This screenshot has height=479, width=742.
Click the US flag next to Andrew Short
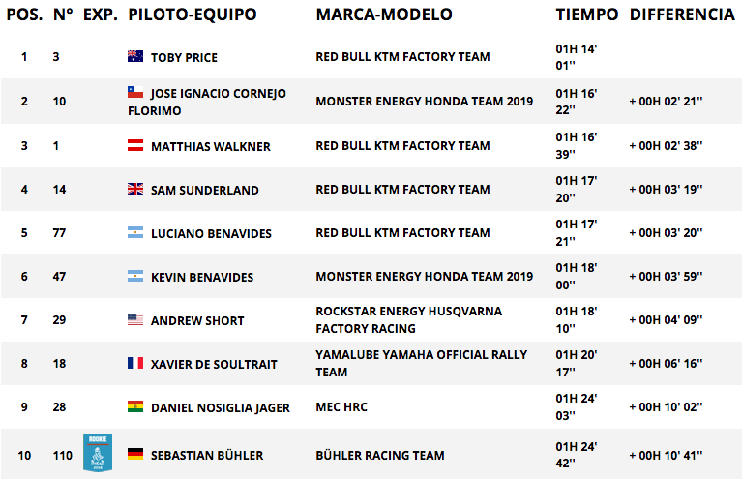point(135,319)
